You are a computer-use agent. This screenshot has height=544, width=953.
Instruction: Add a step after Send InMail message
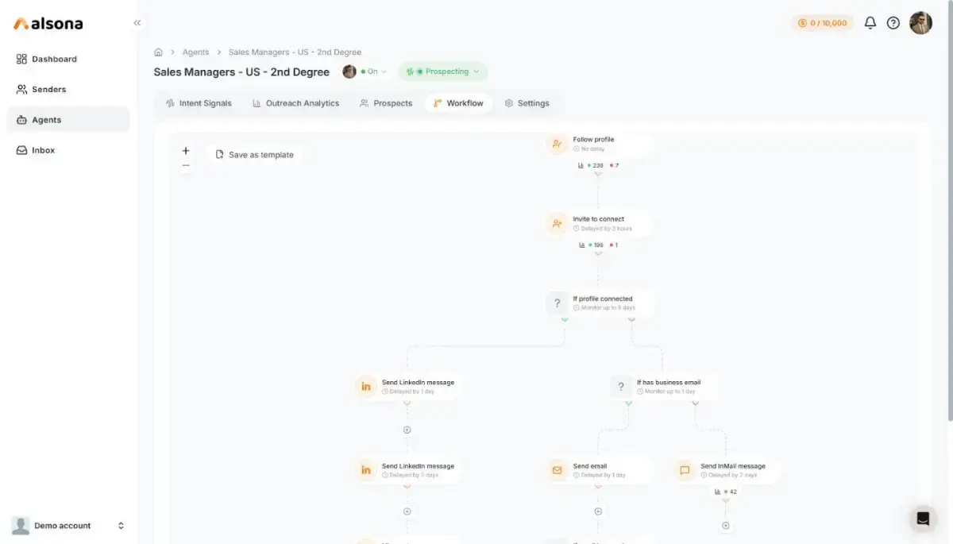[x=725, y=526]
